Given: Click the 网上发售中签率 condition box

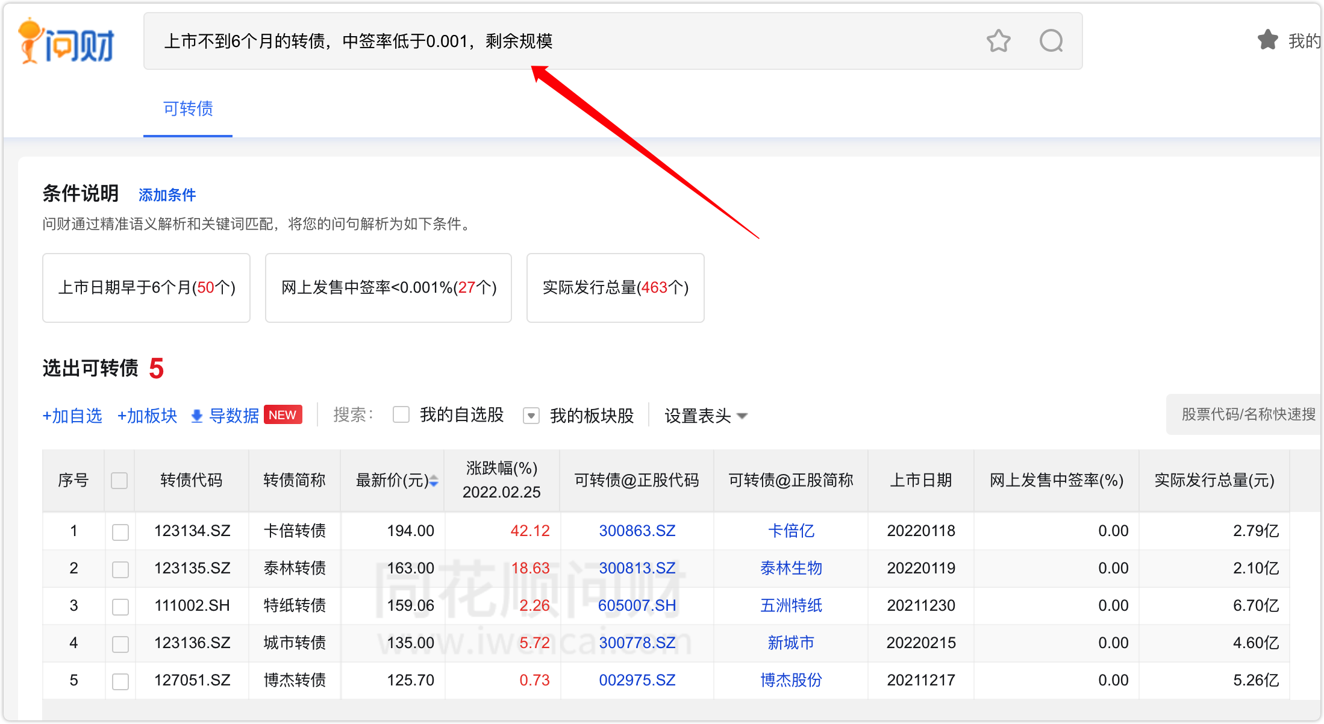Looking at the screenshot, I should coord(389,288).
